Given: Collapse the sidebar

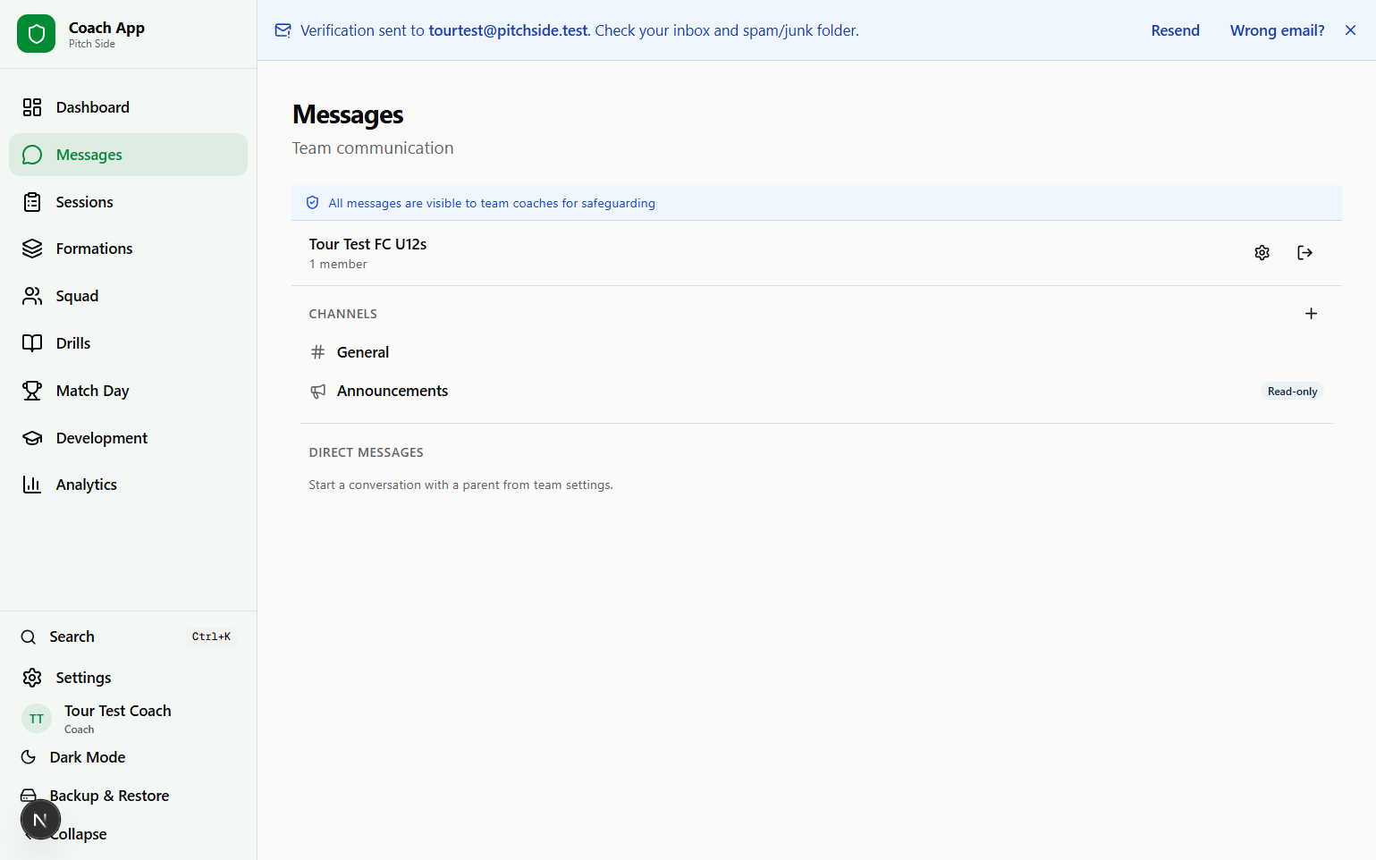Looking at the screenshot, I should click(x=80, y=834).
